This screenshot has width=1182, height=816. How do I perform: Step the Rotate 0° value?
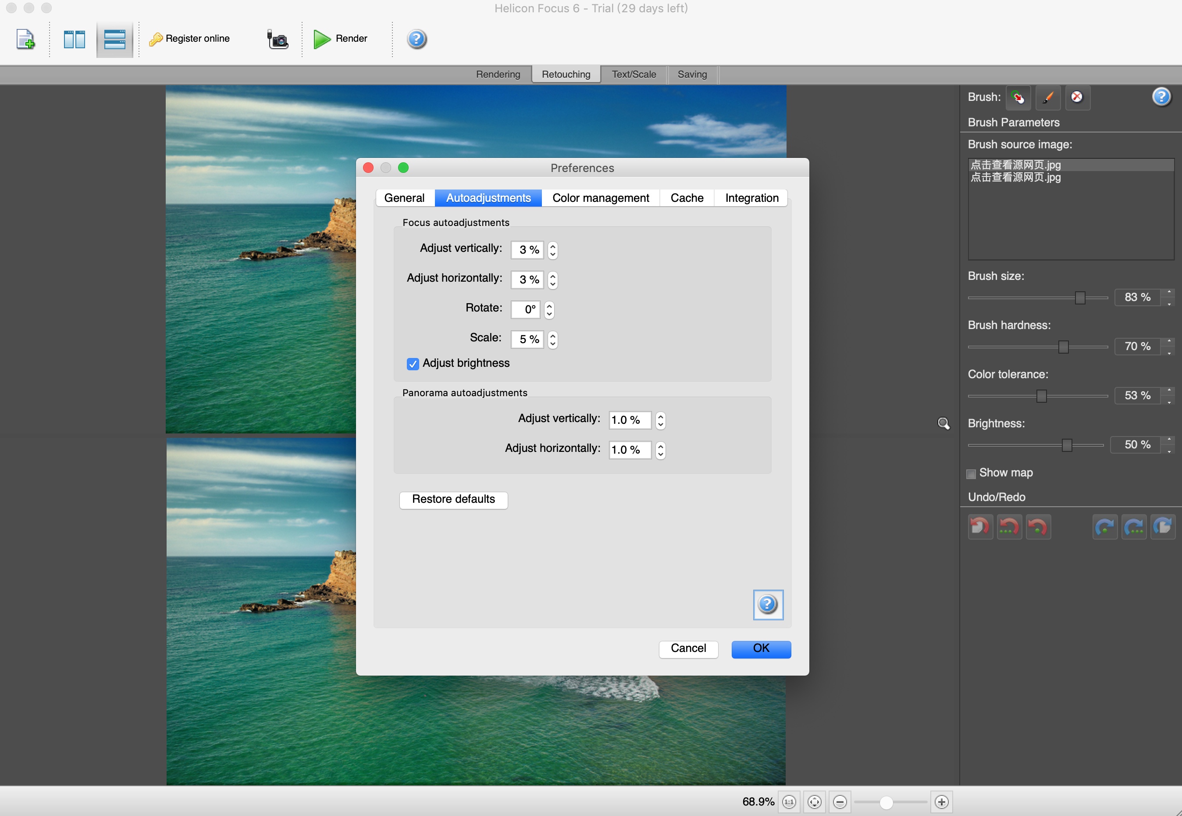549,310
